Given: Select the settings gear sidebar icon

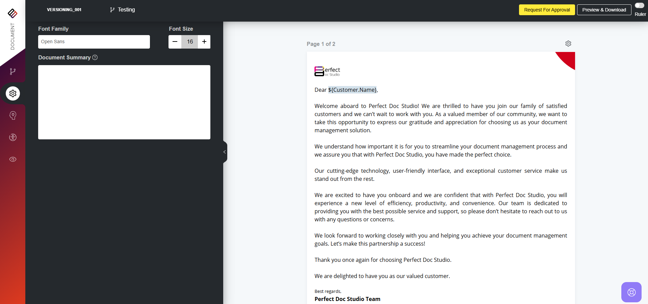Looking at the screenshot, I should (x=13, y=93).
